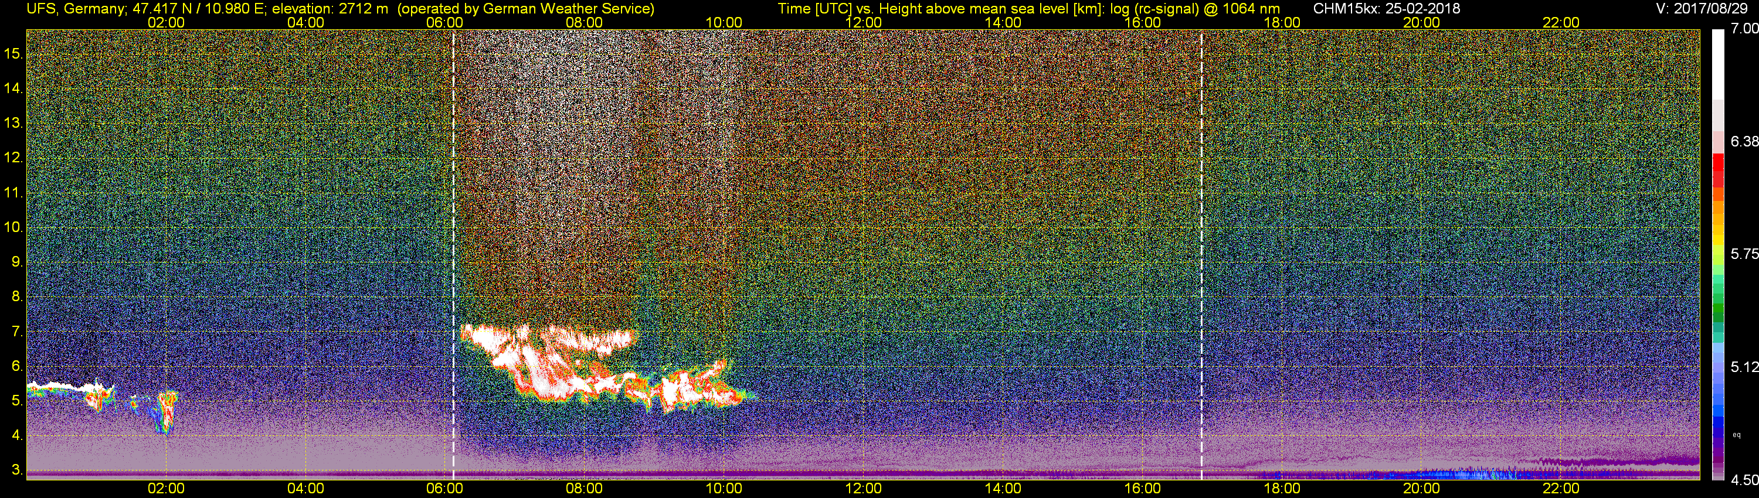This screenshot has width=1759, height=498.
Task: Click "10:00" on the upper time axis
Action: click(x=724, y=22)
